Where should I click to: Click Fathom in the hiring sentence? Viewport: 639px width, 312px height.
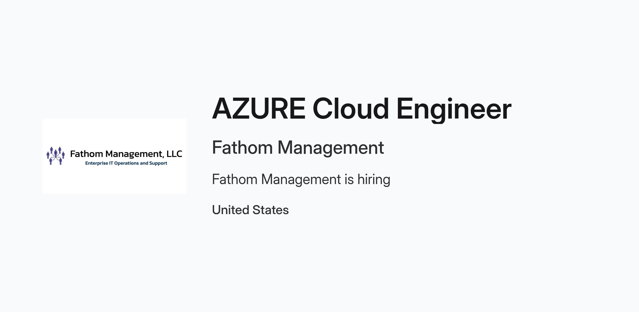pos(235,179)
